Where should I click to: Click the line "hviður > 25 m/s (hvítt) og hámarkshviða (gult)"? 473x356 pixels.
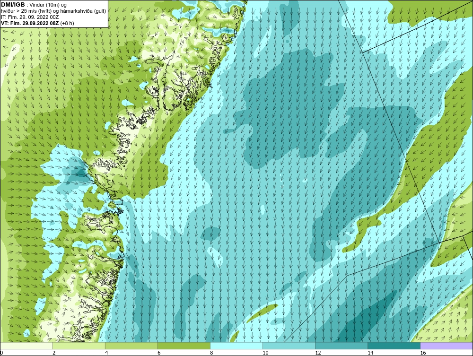[53, 11]
